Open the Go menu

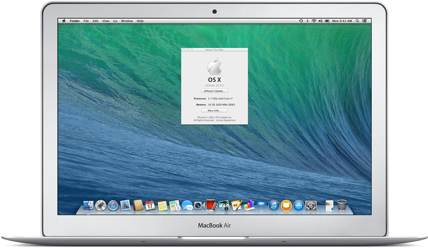(115, 21)
